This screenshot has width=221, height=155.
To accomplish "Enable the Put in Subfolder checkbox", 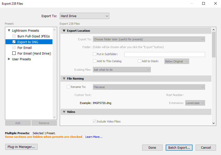I will click(95, 54).
